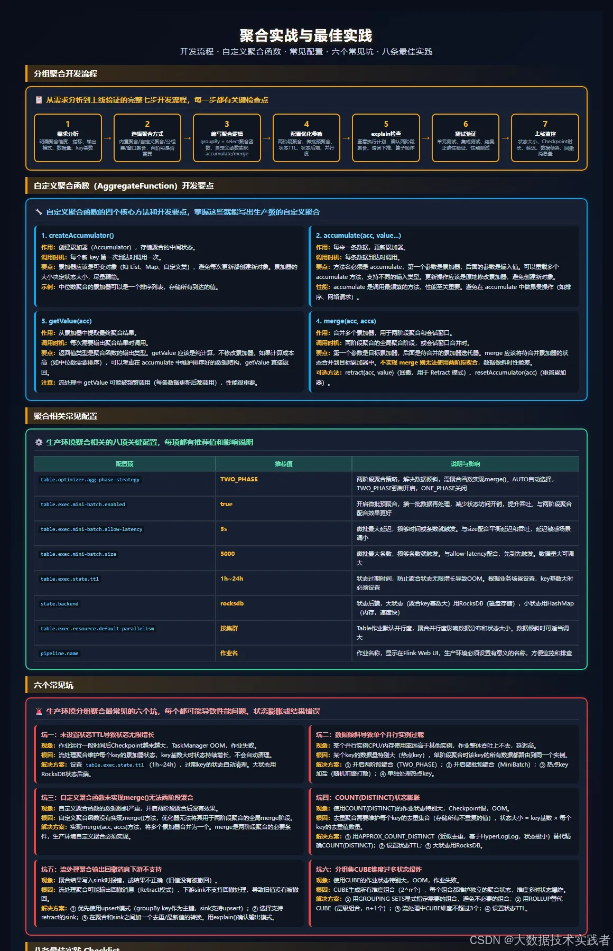Click the title 坑三：自定义聚合函数未实现merge()无法两阶段聚合
This screenshot has width=613, height=951.
point(117,798)
